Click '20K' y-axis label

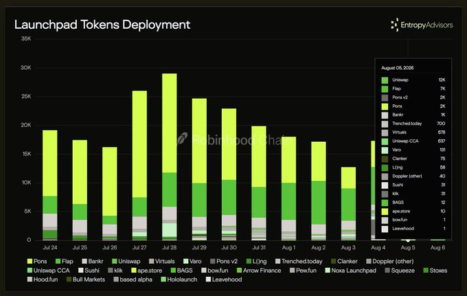[26, 125]
